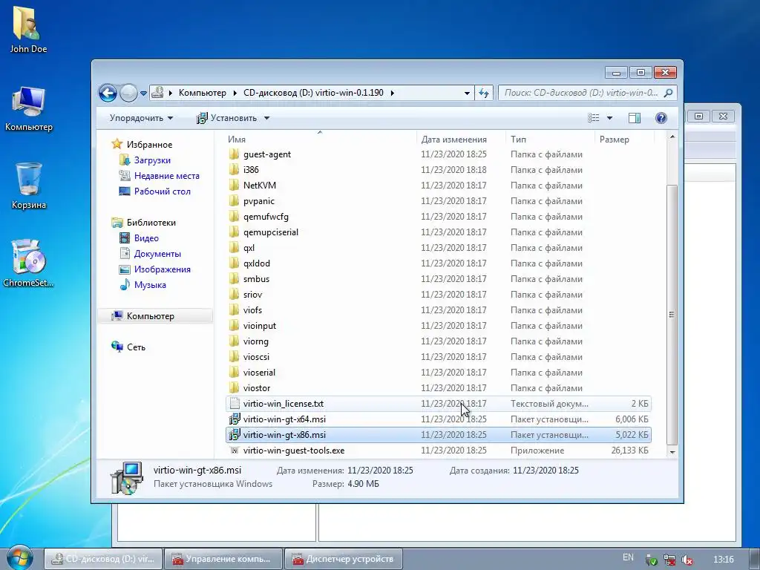The width and height of the screenshot is (760, 570).
Task: Select virtio-win_license.txt file
Action: (439, 403)
